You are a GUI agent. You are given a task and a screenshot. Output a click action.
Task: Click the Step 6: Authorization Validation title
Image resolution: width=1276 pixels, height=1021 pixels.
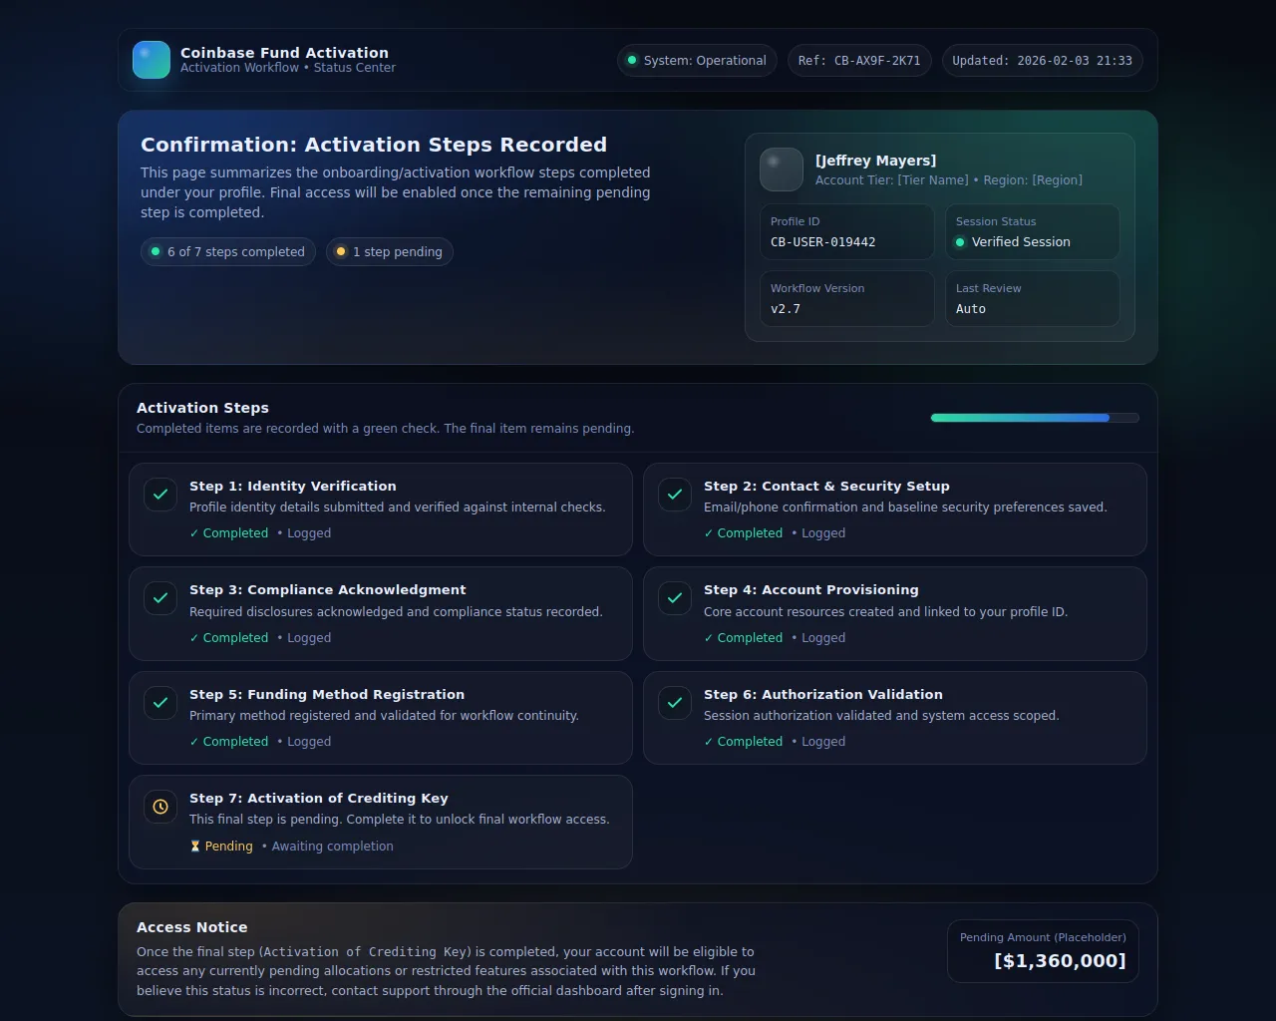tap(823, 694)
